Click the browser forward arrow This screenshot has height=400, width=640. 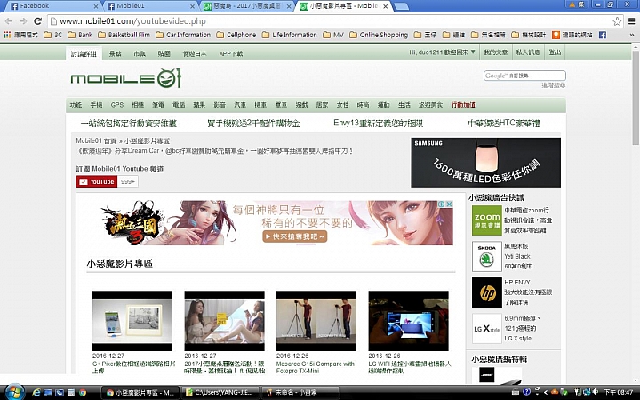point(23,21)
